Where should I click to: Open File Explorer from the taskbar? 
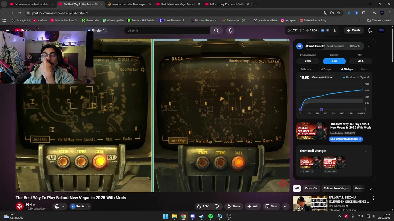(175, 216)
